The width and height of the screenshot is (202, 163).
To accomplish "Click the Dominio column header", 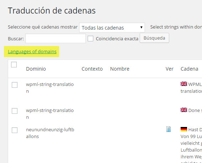I will (x=36, y=69).
